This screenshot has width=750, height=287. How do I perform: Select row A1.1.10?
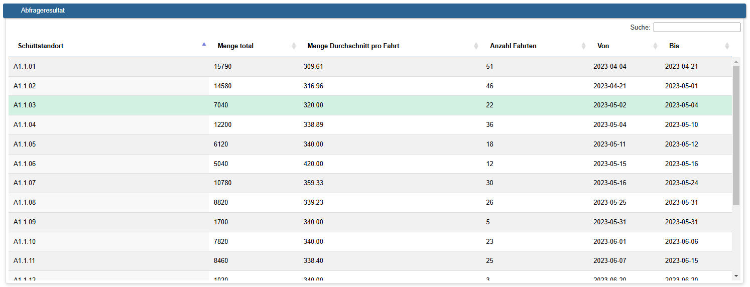370,242
